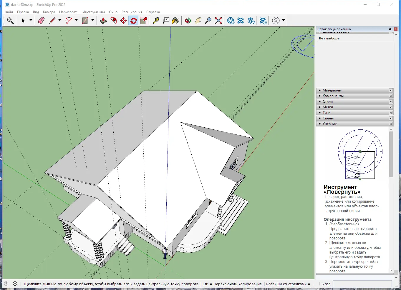Open the Камера menu
Image resolution: width=401 pixels, height=290 pixels.
coord(49,12)
